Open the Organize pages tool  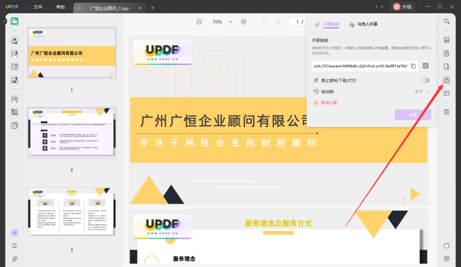(14, 100)
